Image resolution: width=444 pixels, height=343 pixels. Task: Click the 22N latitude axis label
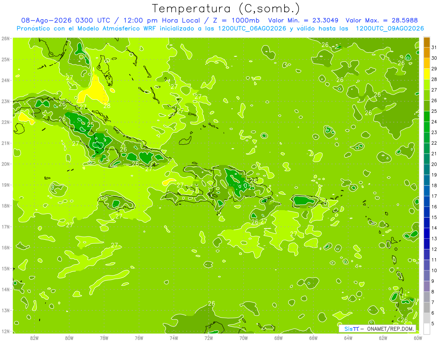[x=5, y=122]
